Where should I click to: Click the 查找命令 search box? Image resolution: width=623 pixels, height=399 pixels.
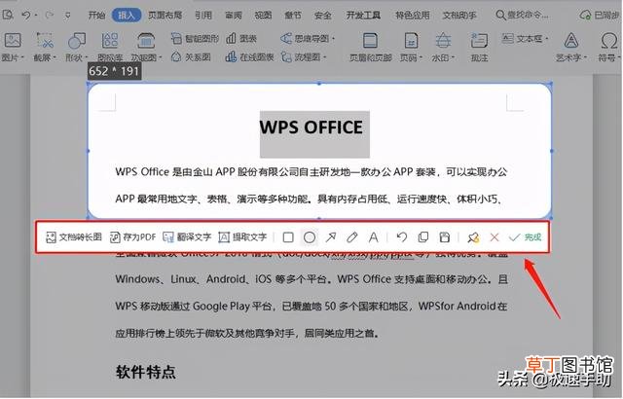coord(522,16)
